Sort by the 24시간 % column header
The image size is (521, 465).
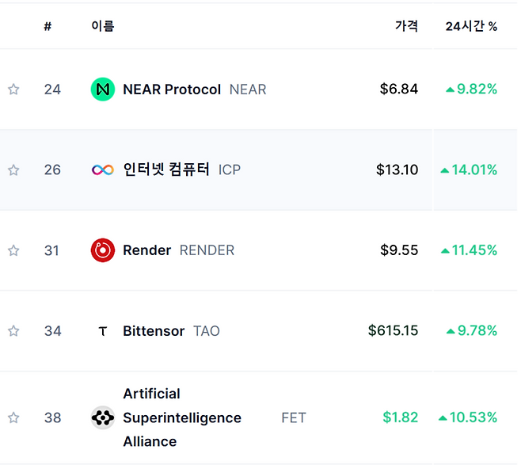471,26
